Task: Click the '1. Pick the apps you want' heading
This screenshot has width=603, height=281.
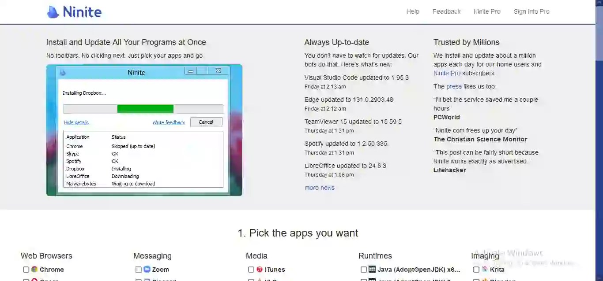Action: click(298, 233)
